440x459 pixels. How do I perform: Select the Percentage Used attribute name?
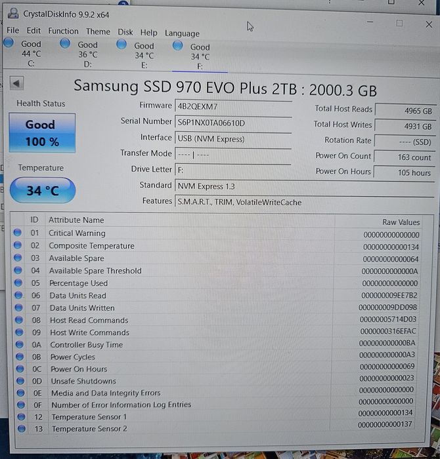click(79, 283)
